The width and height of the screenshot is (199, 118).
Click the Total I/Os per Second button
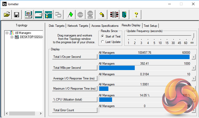[75, 57]
